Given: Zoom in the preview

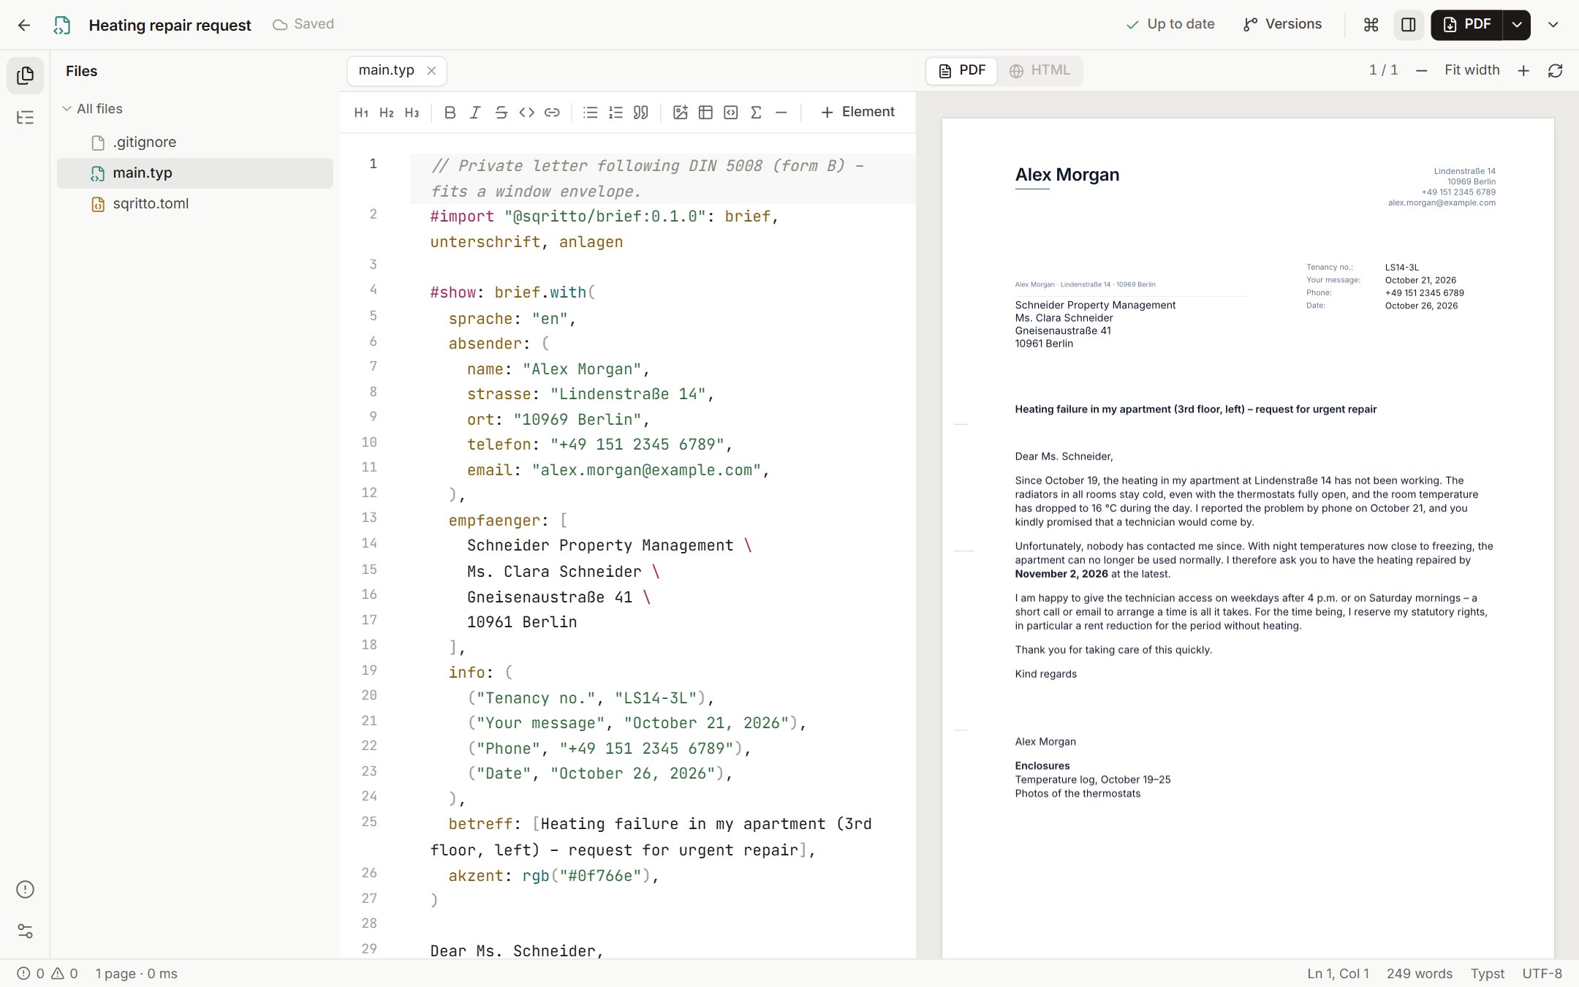Looking at the screenshot, I should tap(1523, 71).
